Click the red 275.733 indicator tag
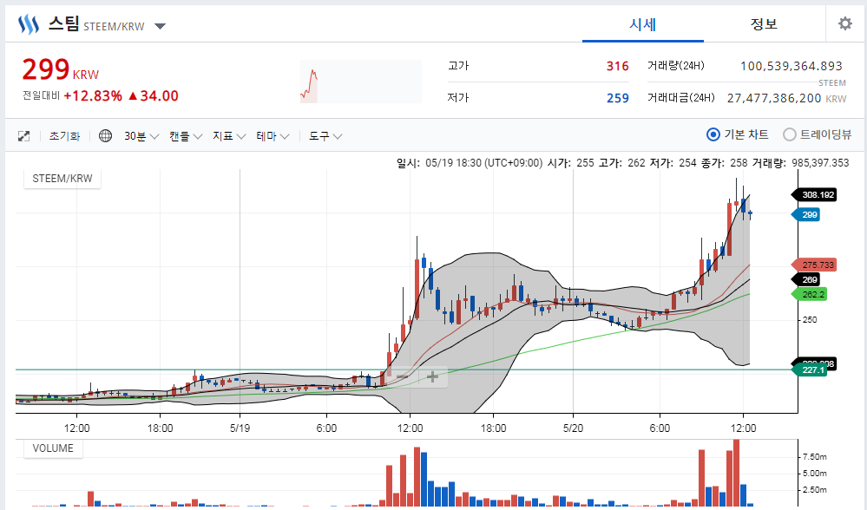867x510 pixels. tap(816, 265)
